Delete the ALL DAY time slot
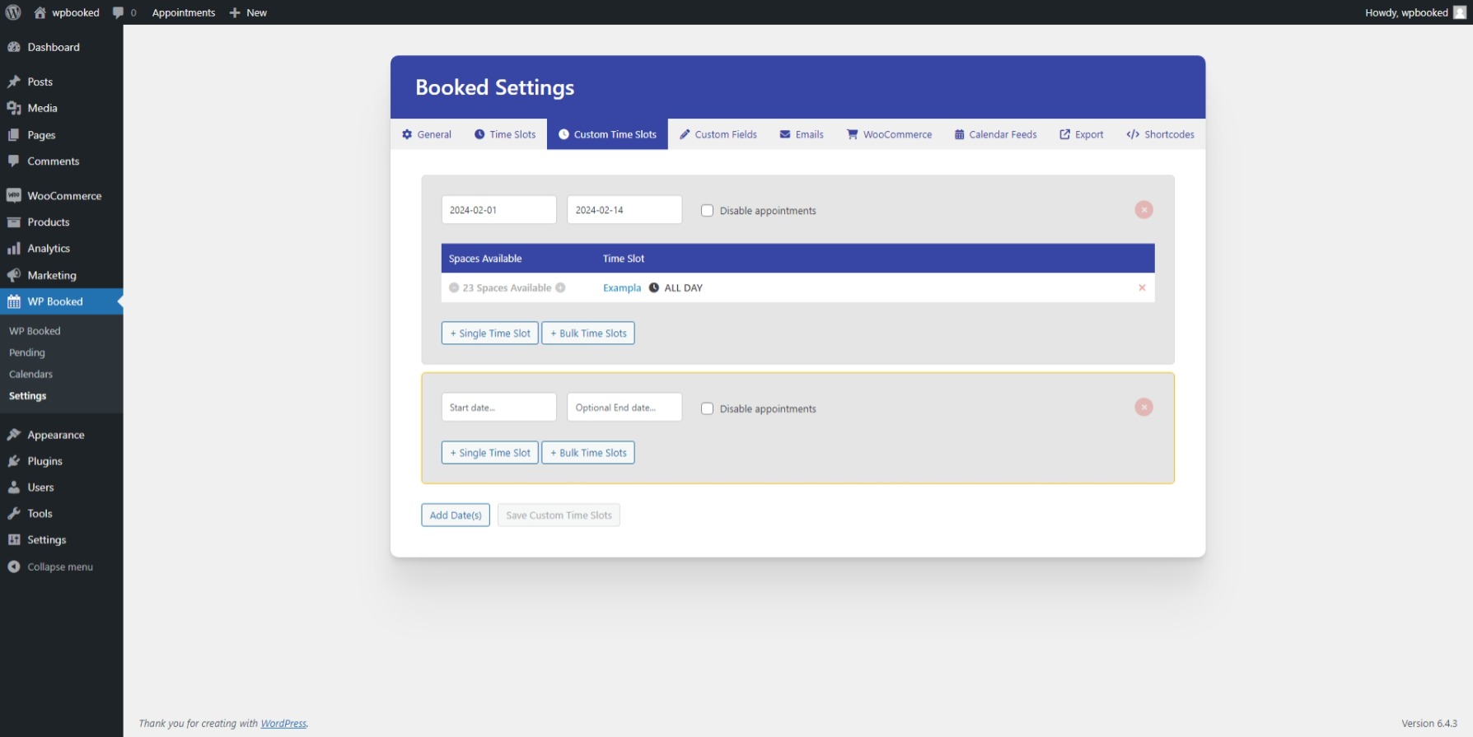Screen dimensions: 1473x737 pyautogui.click(x=1142, y=287)
